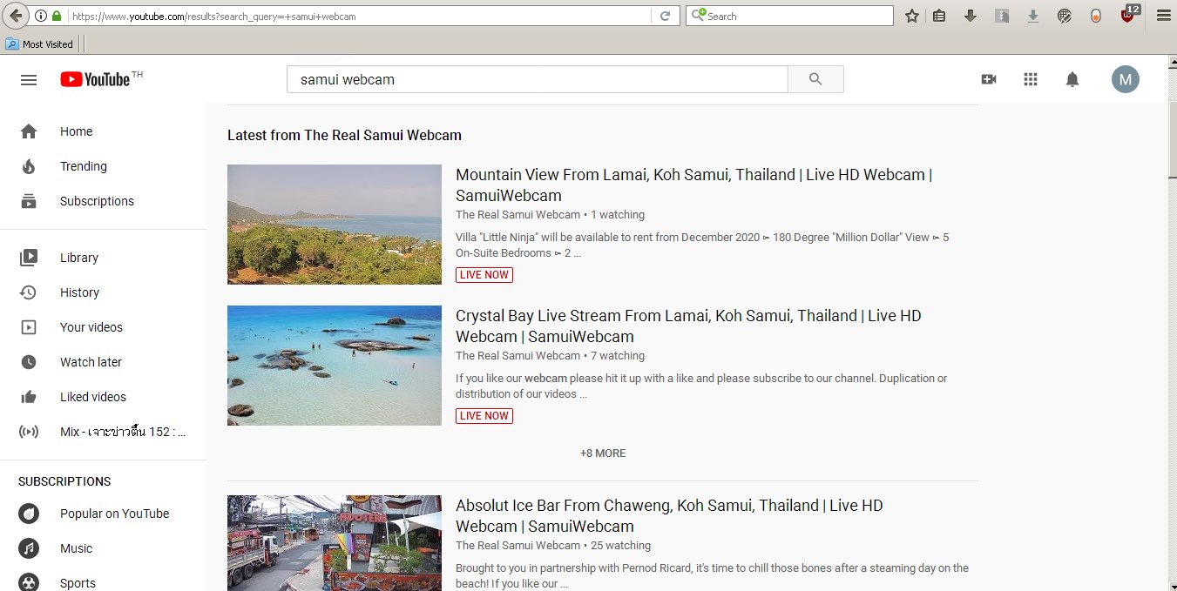Select the Subscriptions label in the sidebar
The image size is (1177, 591).
[x=97, y=201]
